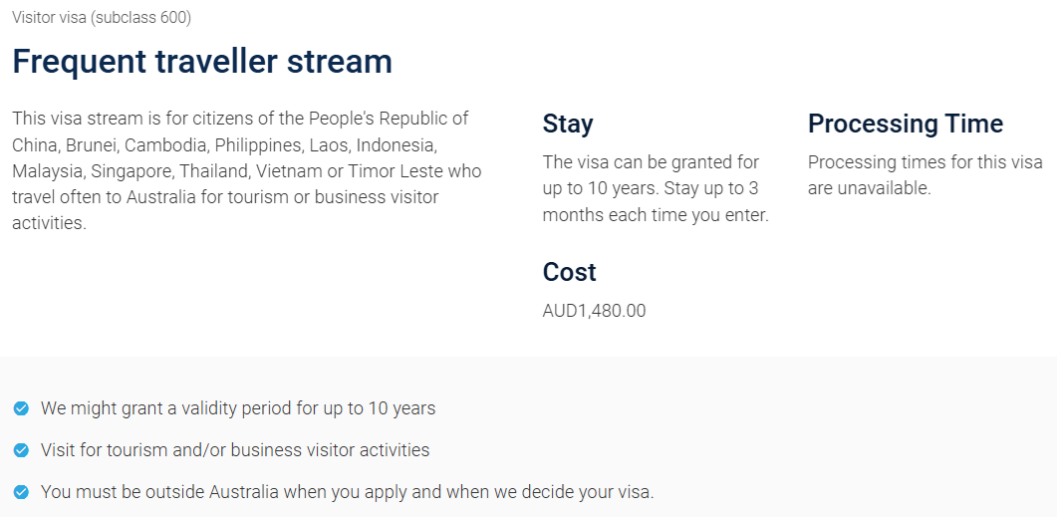Click 'You must be outside Australia' item
This screenshot has width=1057, height=517.
click(347, 492)
